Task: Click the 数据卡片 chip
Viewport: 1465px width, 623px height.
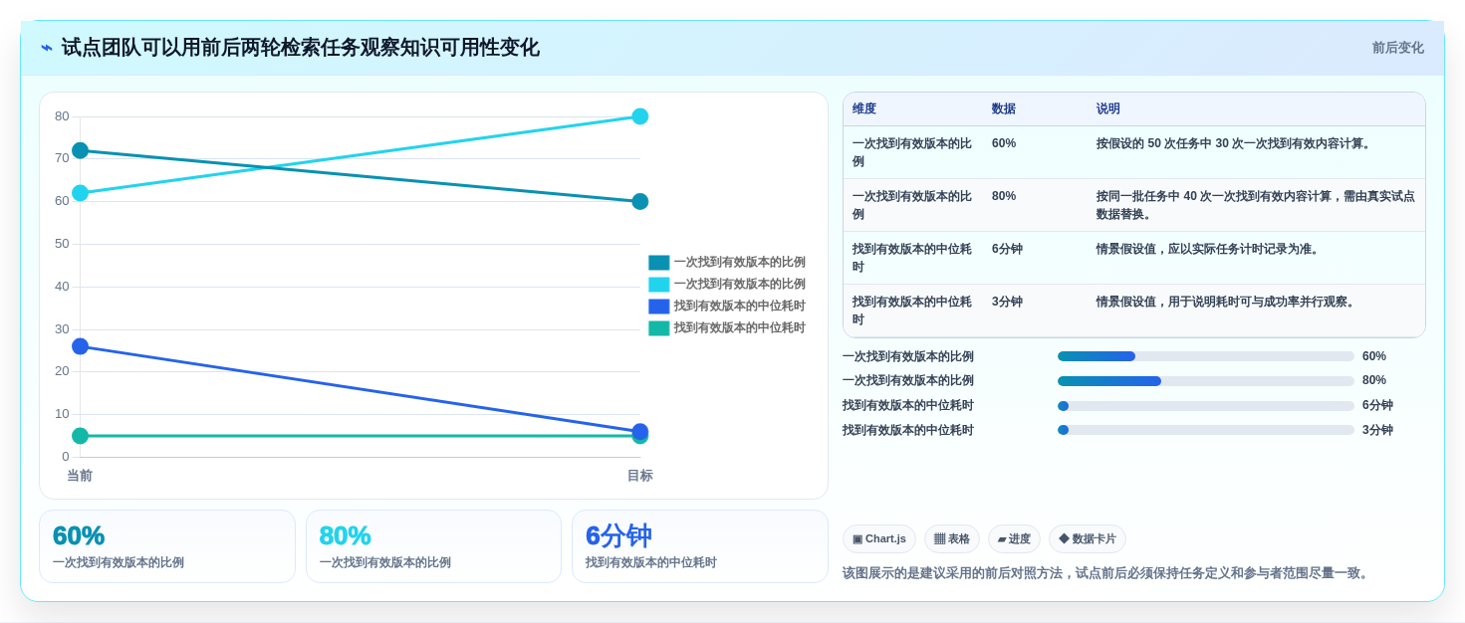Action: click(1088, 539)
